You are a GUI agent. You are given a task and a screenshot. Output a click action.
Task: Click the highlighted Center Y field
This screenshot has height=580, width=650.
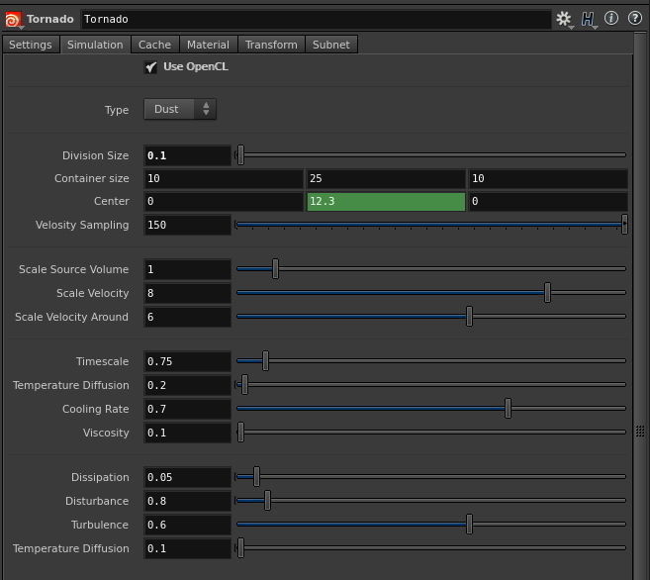(x=386, y=202)
